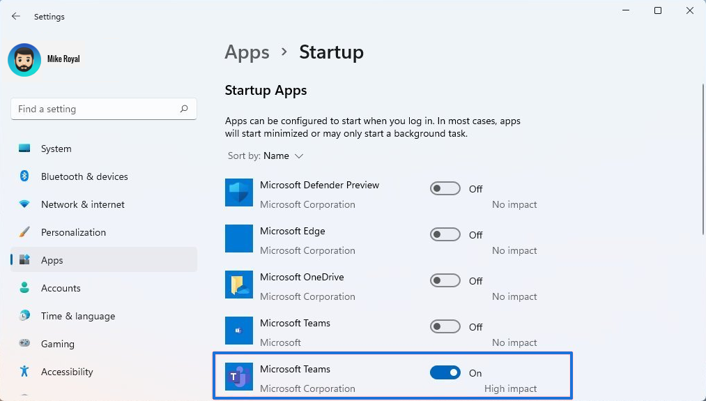This screenshot has height=401, width=706.
Task: Click the Time & language globe icon
Action: (24, 316)
